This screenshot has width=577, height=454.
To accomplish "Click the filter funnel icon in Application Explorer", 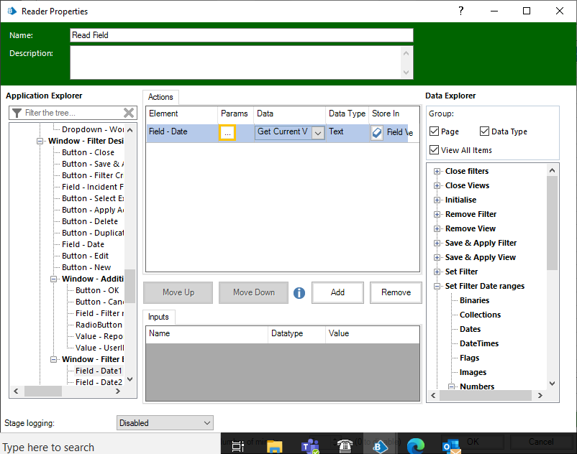I will pos(17,113).
